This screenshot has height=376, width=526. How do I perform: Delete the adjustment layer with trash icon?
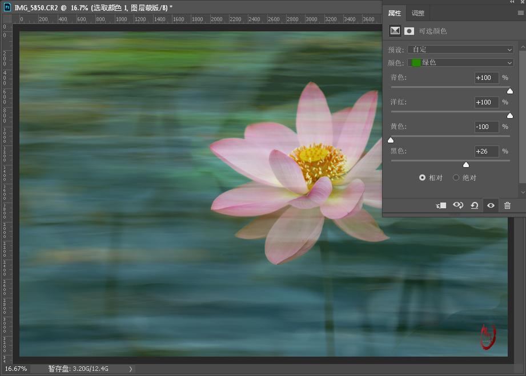tap(507, 205)
